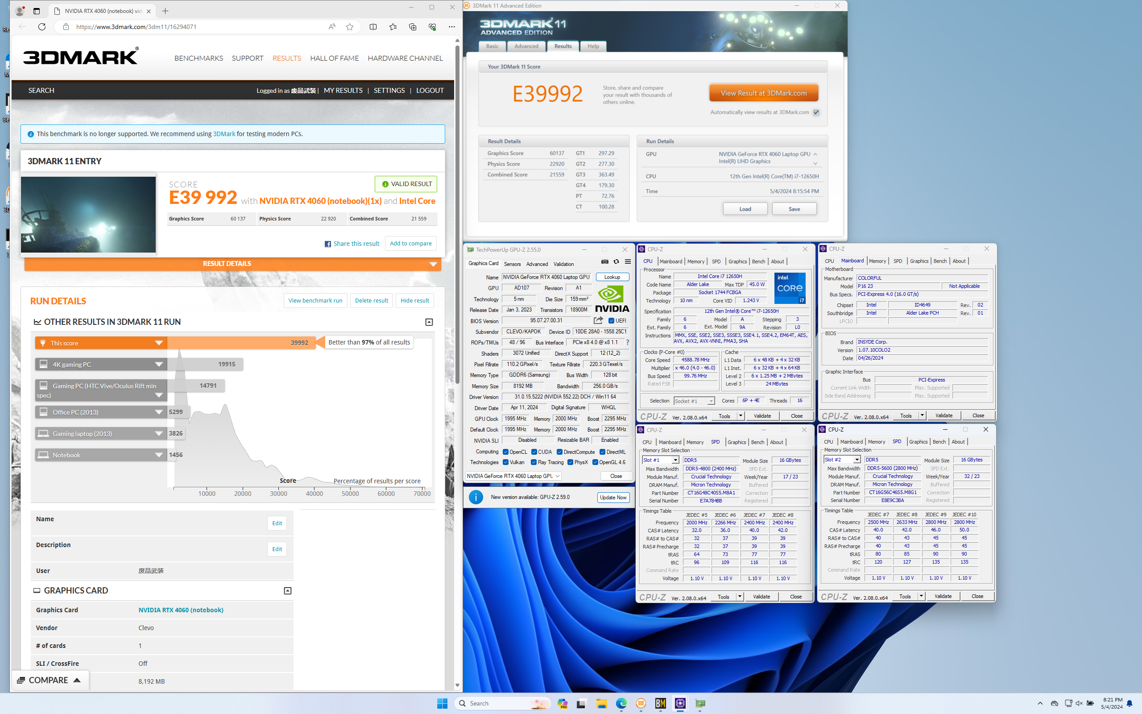Image resolution: width=1142 pixels, height=714 pixels.
Task: Open File Explorer from the taskbar
Action: [x=601, y=703]
